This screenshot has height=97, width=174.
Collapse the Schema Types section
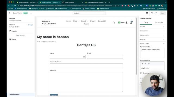click(152, 44)
